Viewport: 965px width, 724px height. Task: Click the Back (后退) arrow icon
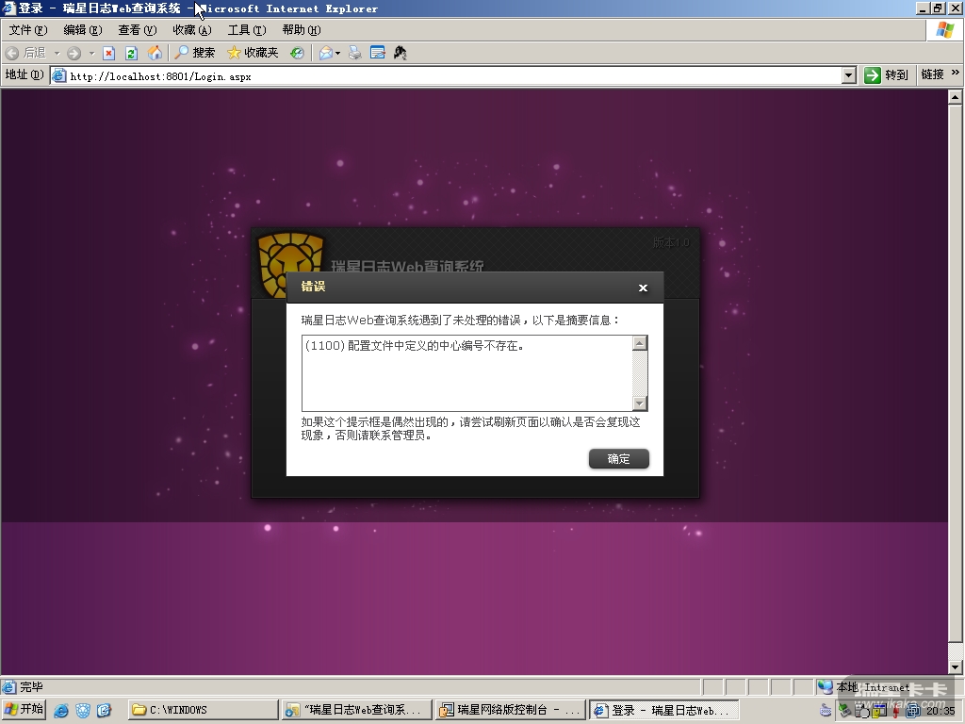point(12,54)
